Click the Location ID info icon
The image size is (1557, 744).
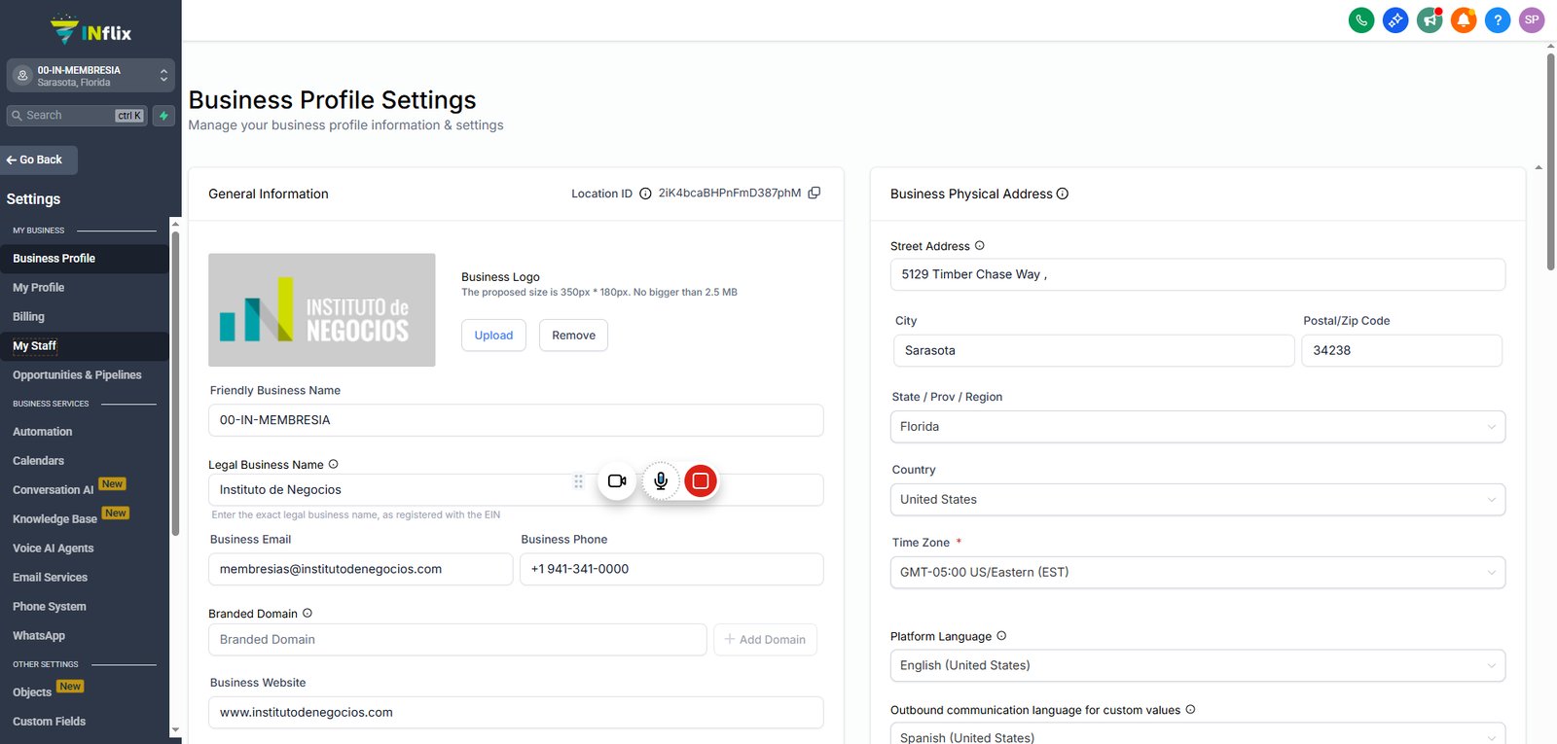pyautogui.click(x=645, y=194)
